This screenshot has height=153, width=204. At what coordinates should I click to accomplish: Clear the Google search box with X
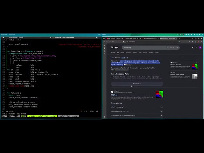point(167,47)
